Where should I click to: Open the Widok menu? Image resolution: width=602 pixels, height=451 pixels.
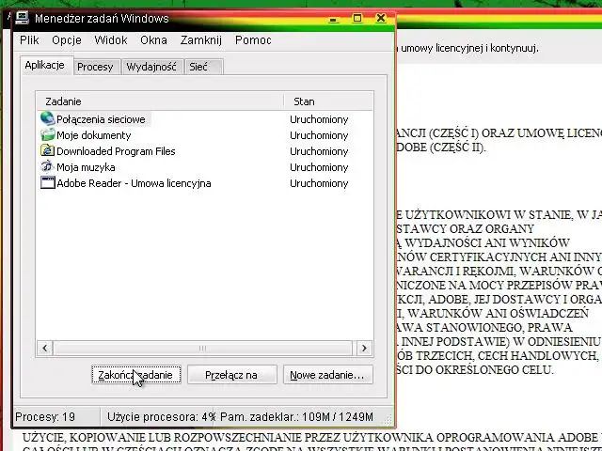click(x=111, y=39)
